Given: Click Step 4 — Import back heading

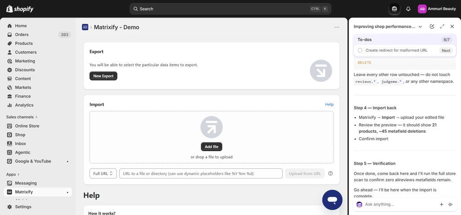Looking at the screenshot, I should click(375, 108).
